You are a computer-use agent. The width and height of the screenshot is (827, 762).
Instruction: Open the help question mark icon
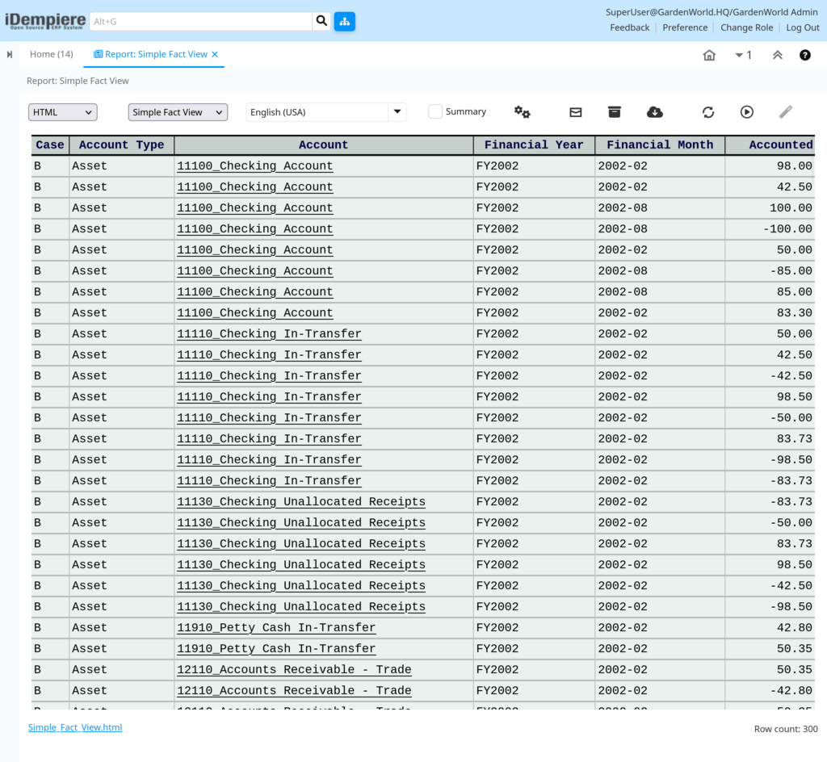[x=805, y=55]
